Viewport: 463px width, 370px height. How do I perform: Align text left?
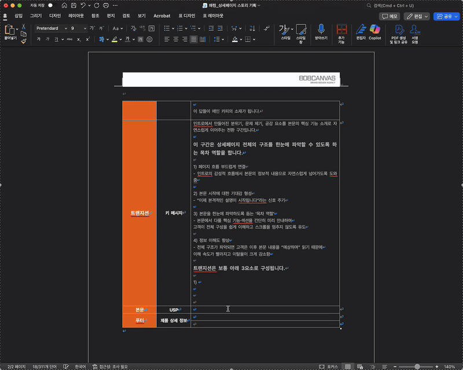(167, 39)
